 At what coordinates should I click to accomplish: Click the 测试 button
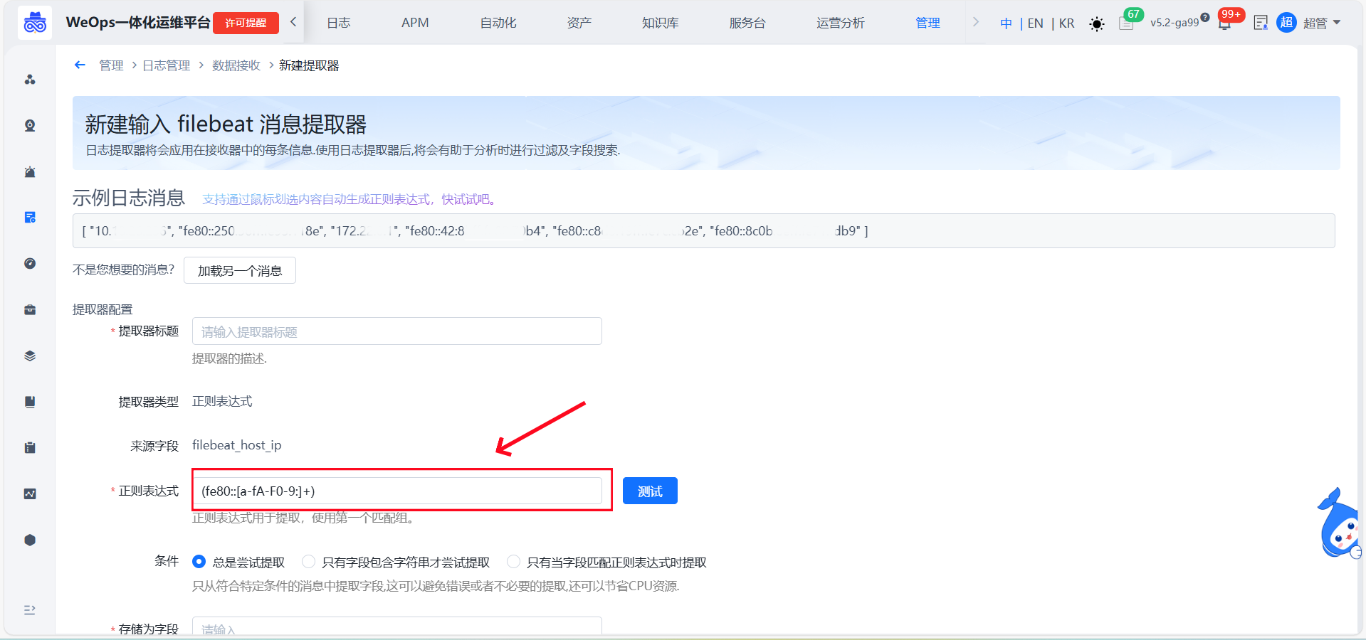click(650, 491)
